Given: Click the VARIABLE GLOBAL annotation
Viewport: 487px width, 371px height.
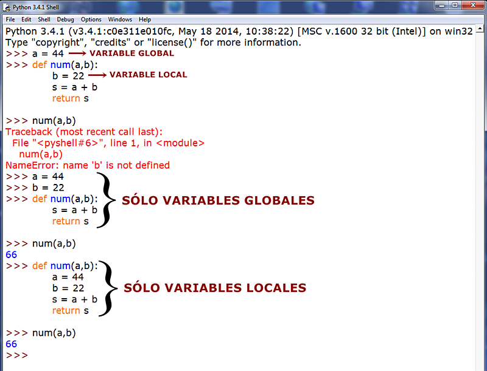Looking at the screenshot, I should pyautogui.click(x=131, y=53).
